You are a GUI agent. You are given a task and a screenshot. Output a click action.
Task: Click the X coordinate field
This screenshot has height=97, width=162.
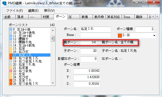[x=87, y=71]
